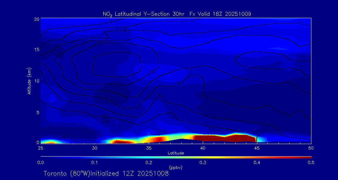Click the 0.1 color bar tick label
Image resolution: width=338 pixels, height=180 pixels.
tap(95, 162)
